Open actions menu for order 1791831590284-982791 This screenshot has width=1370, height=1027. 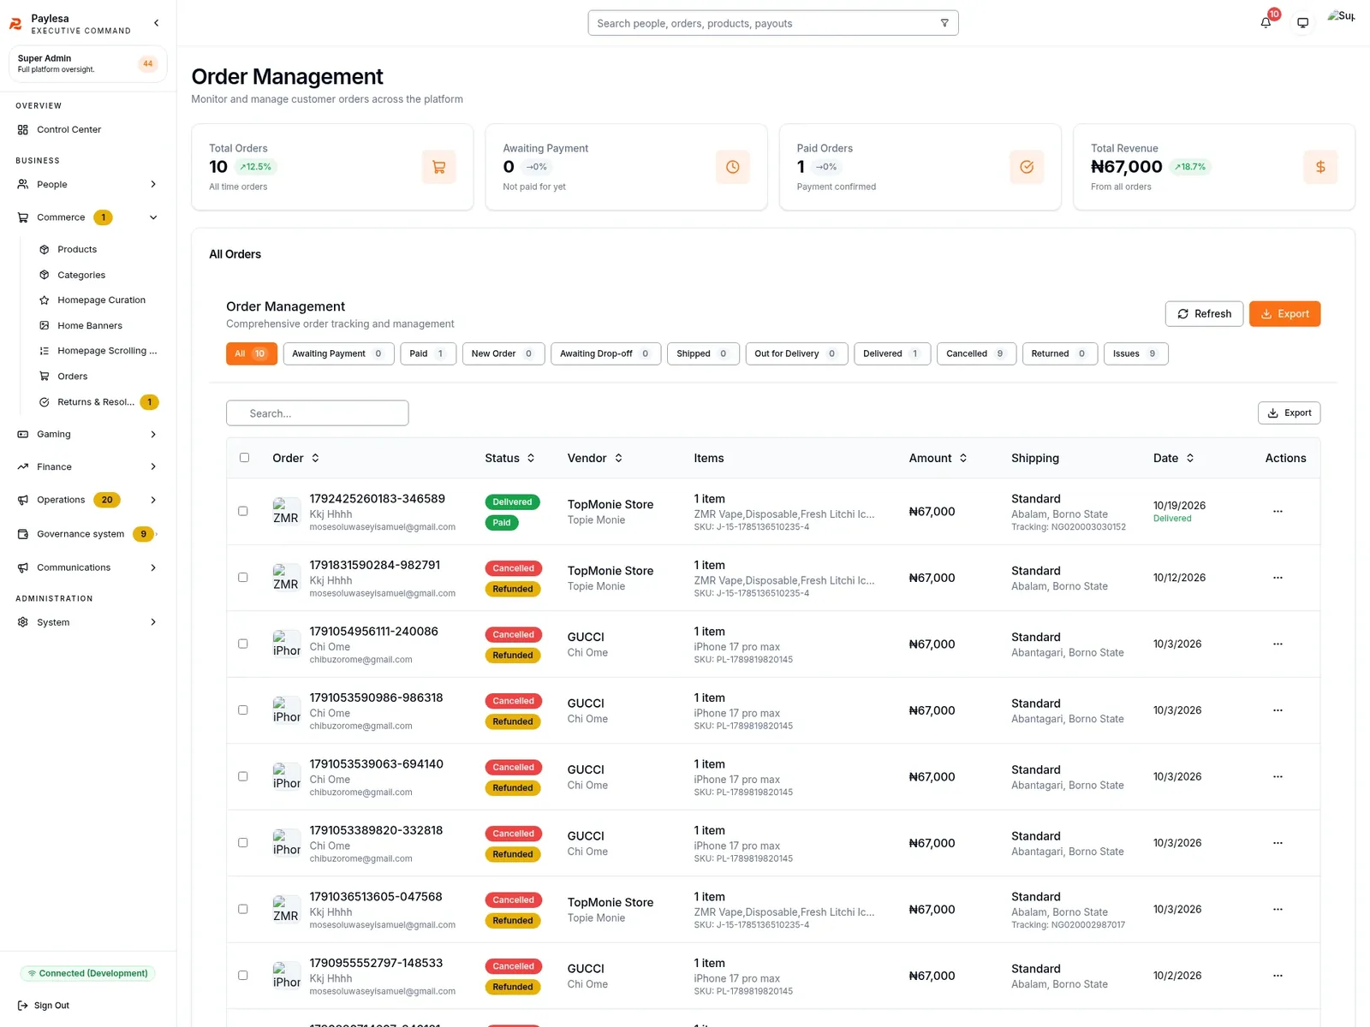[x=1278, y=578]
